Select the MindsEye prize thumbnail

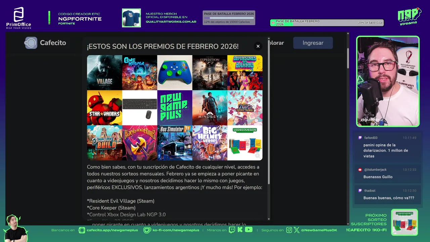tap(210, 108)
